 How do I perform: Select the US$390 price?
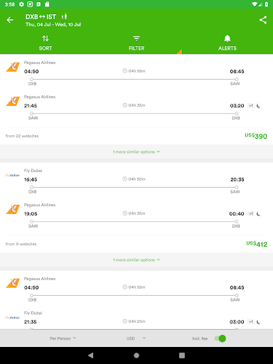tap(256, 136)
